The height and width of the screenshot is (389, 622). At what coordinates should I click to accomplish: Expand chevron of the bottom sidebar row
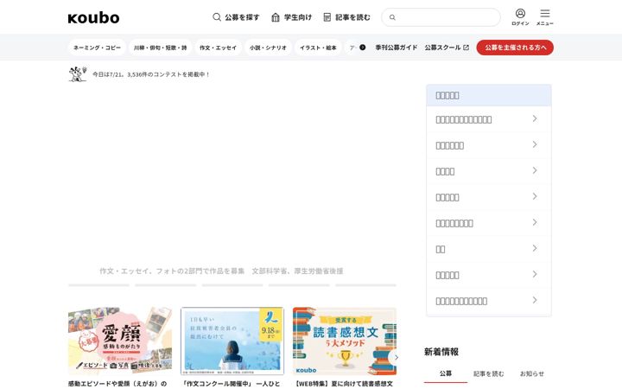coord(535,300)
